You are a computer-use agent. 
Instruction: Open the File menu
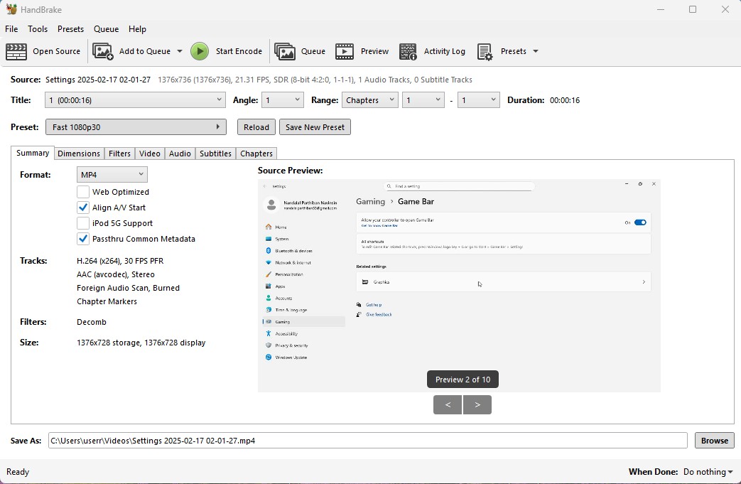pyautogui.click(x=11, y=29)
